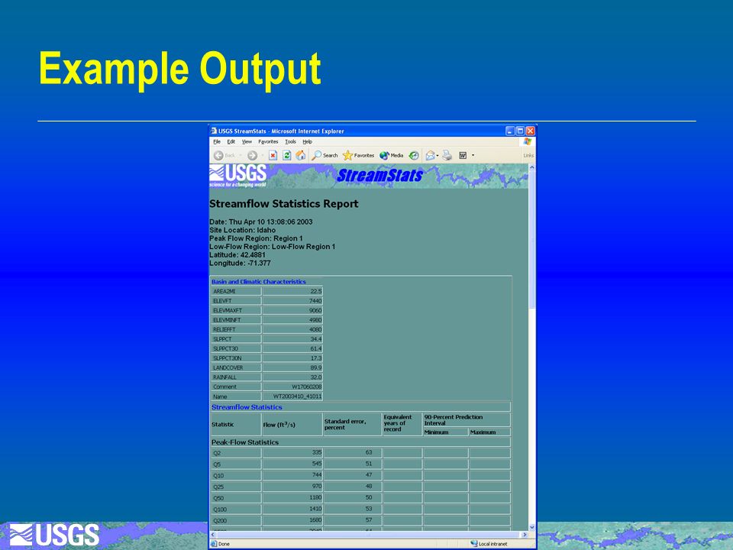Click the LANDCOVER row label
The height and width of the screenshot is (550, 733).
pyautogui.click(x=228, y=368)
